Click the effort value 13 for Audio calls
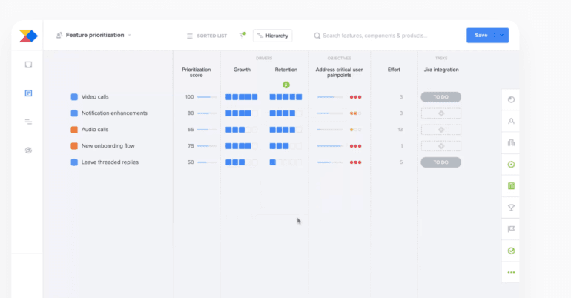This screenshot has height=298, width=571. pyautogui.click(x=400, y=130)
